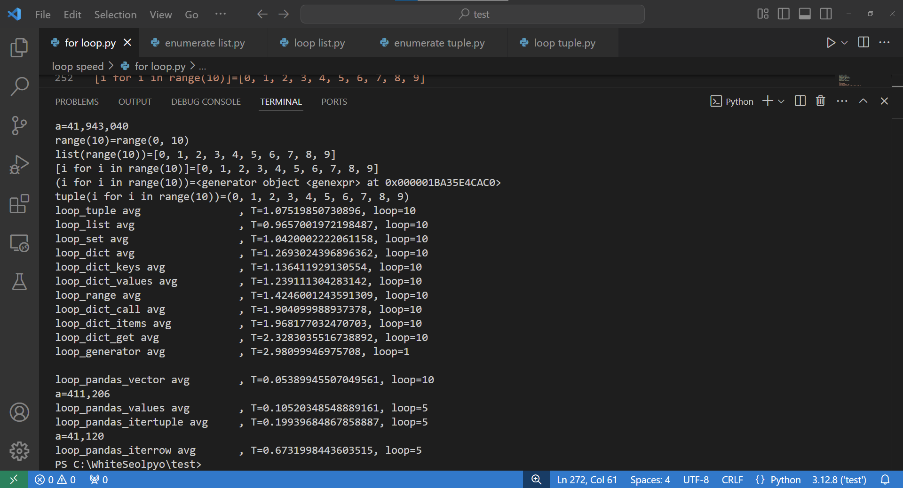This screenshot has height=488, width=903.
Task: Close the terminal panel
Action: 884,101
